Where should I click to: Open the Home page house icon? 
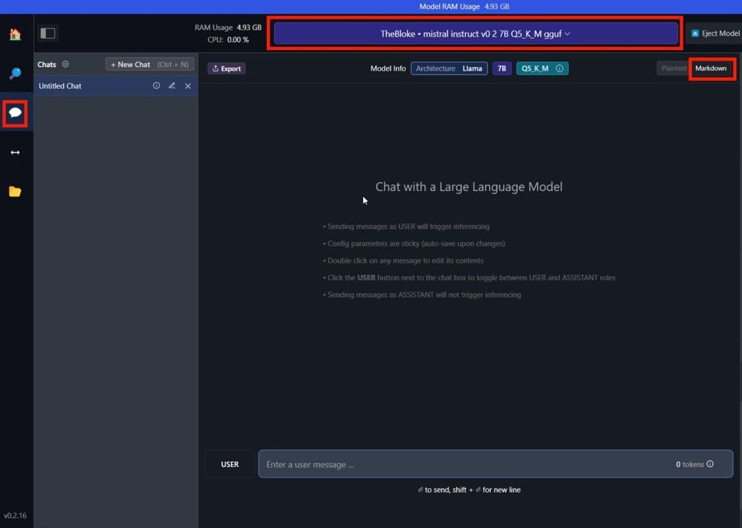click(15, 34)
